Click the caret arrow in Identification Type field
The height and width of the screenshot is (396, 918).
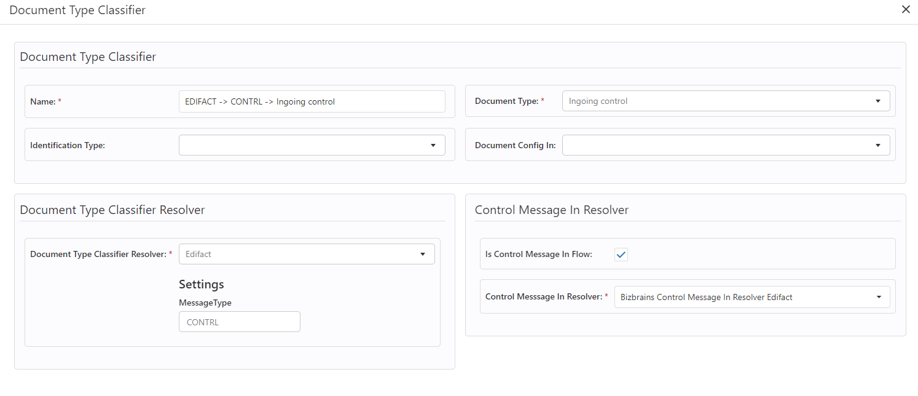click(x=433, y=146)
